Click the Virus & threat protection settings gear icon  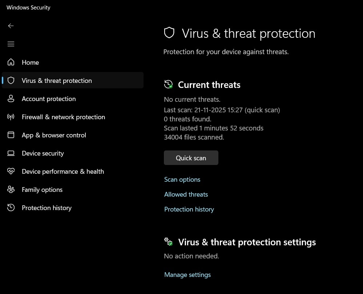click(168, 242)
